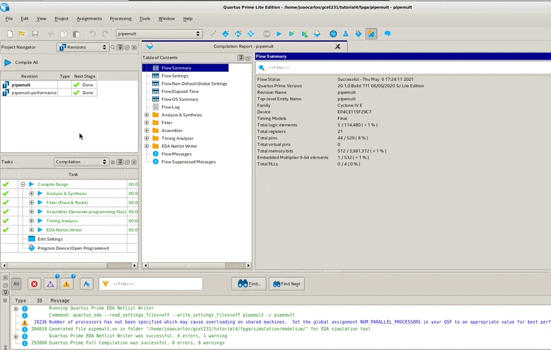Toggle pin on Table of Contents panel
551x350 pixels.
[x=240, y=57]
